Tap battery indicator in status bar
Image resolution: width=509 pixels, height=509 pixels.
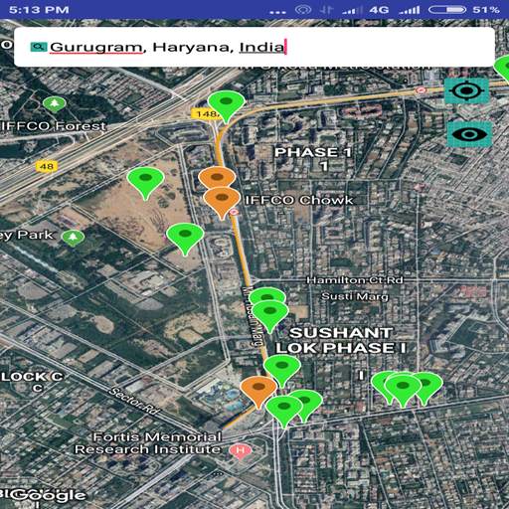click(447, 10)
